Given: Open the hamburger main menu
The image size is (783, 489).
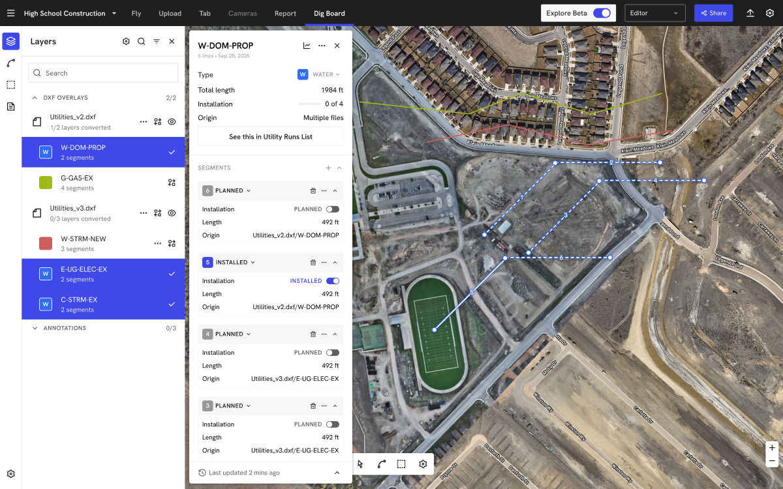Looking at the screenshot, I should (x=10, y=13).
